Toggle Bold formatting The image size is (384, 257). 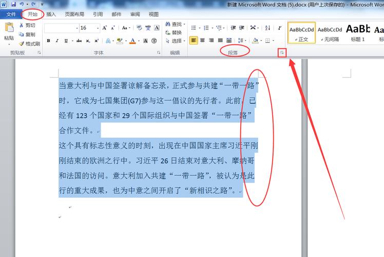tap(48, 41)
